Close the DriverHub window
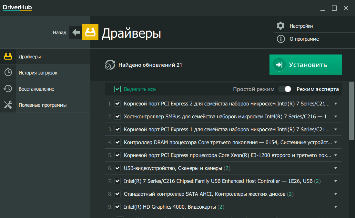355x218 pixels. click(346, 8)
